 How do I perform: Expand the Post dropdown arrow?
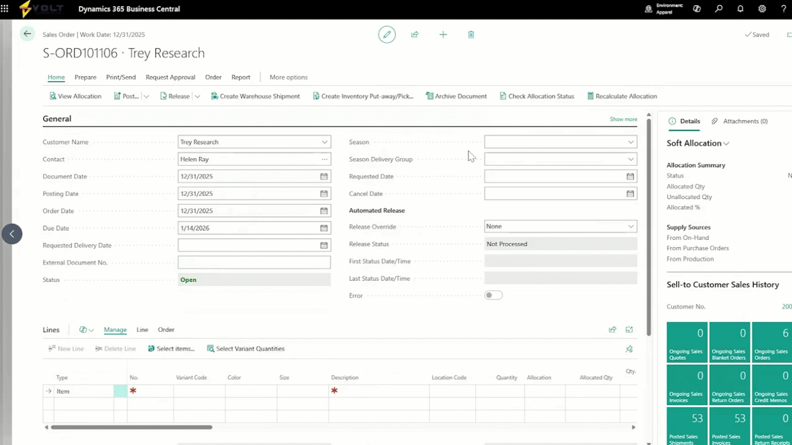pos(146,96)
